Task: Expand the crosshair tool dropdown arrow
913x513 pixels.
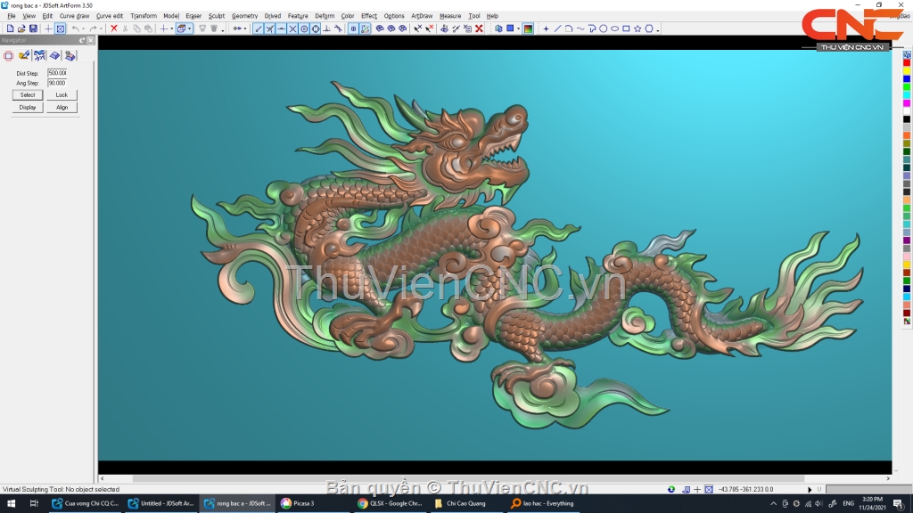Action: coord(172,28)
